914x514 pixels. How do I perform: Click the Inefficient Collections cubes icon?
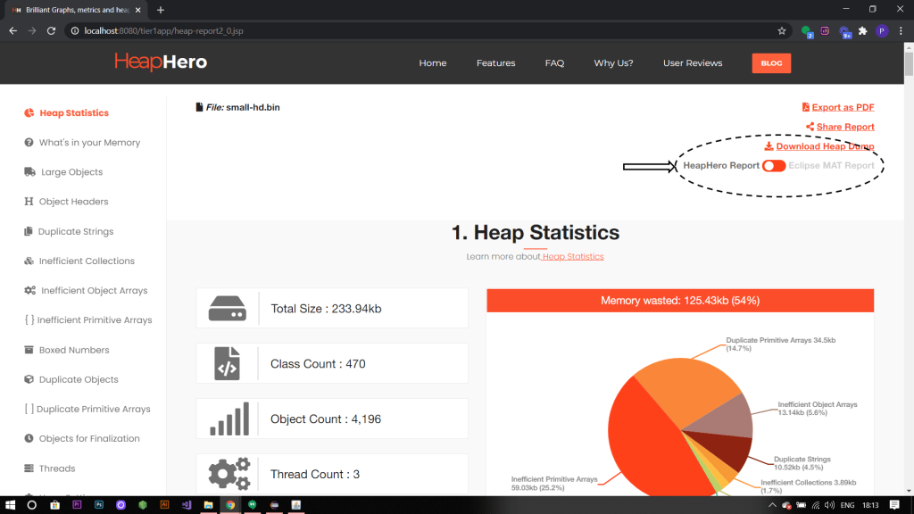point(29,261)
